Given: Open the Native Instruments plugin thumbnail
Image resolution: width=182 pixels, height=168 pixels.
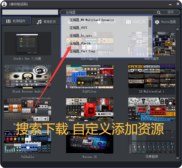Looking at the screenshot, I should 28,109.
